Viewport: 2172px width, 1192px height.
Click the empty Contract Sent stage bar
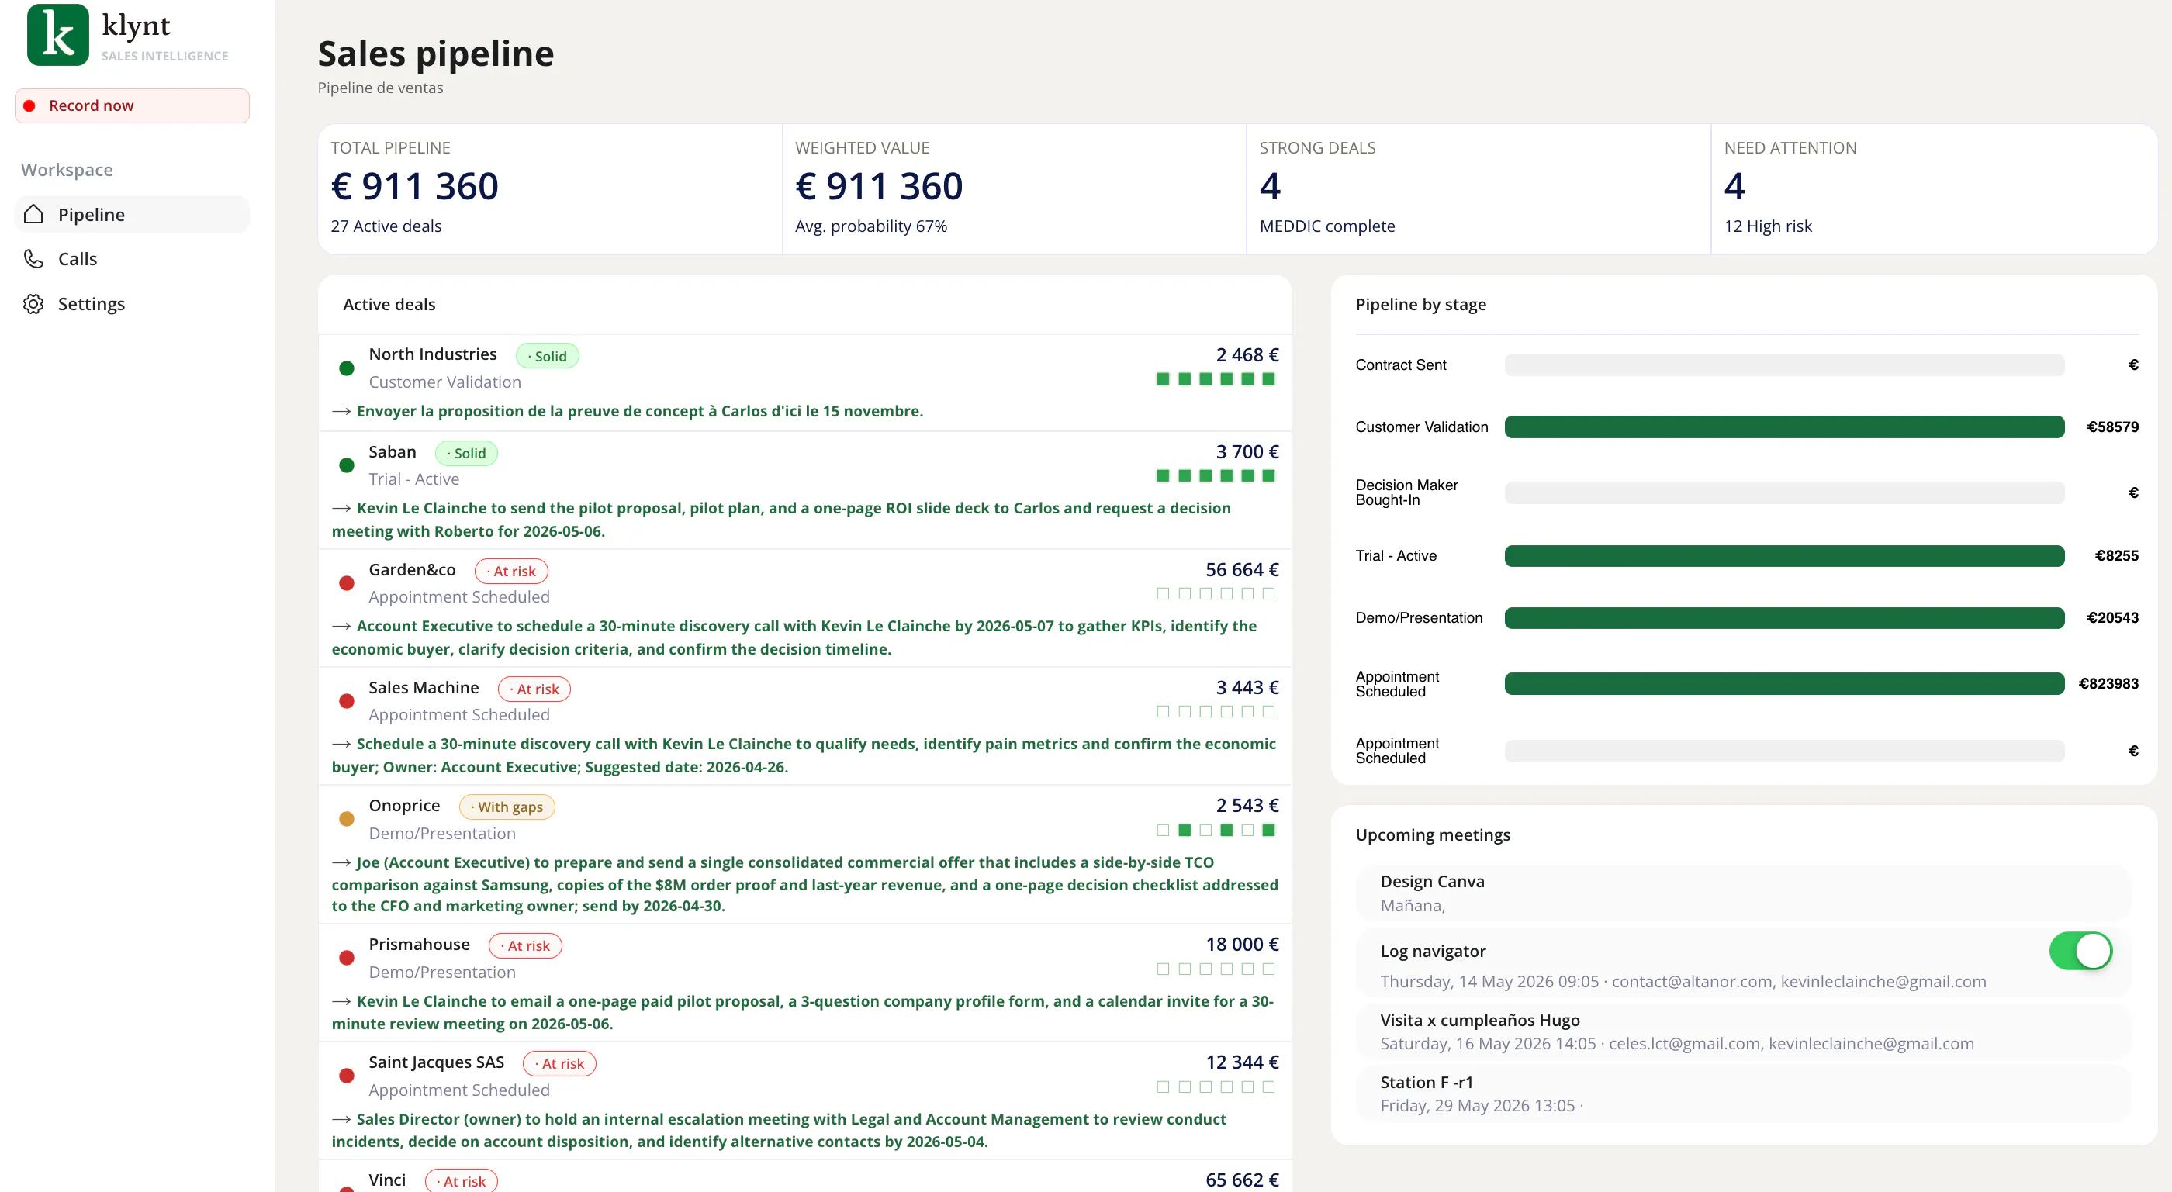pos(1784,365)
